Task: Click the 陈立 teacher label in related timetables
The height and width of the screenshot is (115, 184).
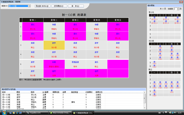Action: coord(150,70)
